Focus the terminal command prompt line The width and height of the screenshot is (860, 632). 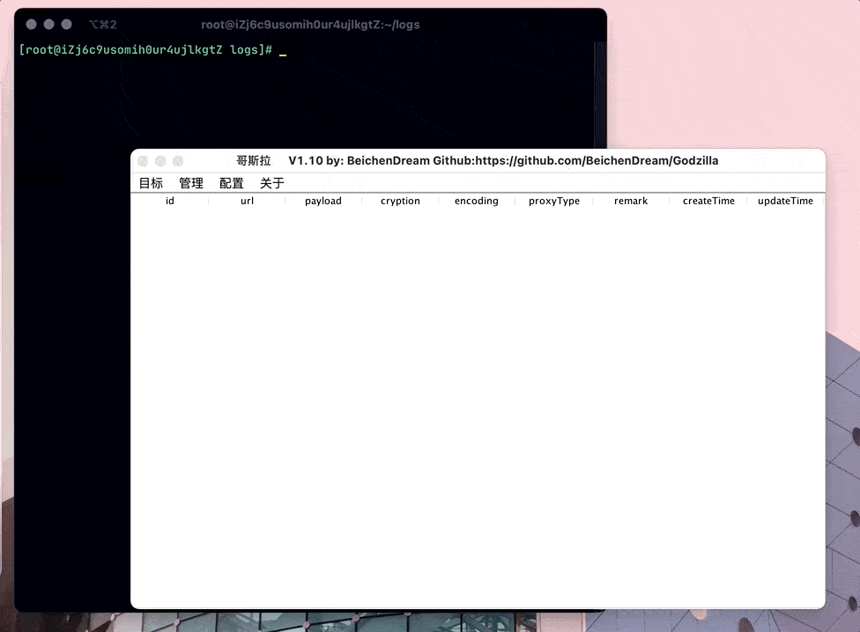tap(282, 50)
